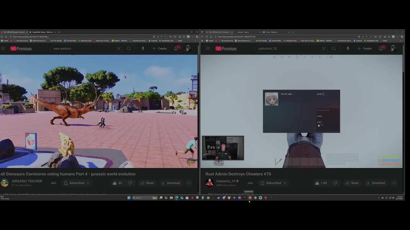Image resolution: width=410 pixels, height=230 pixels.
Task: Open PayPal bookmark in right browser
Action: pyautogui.click(x=383, y=41)
